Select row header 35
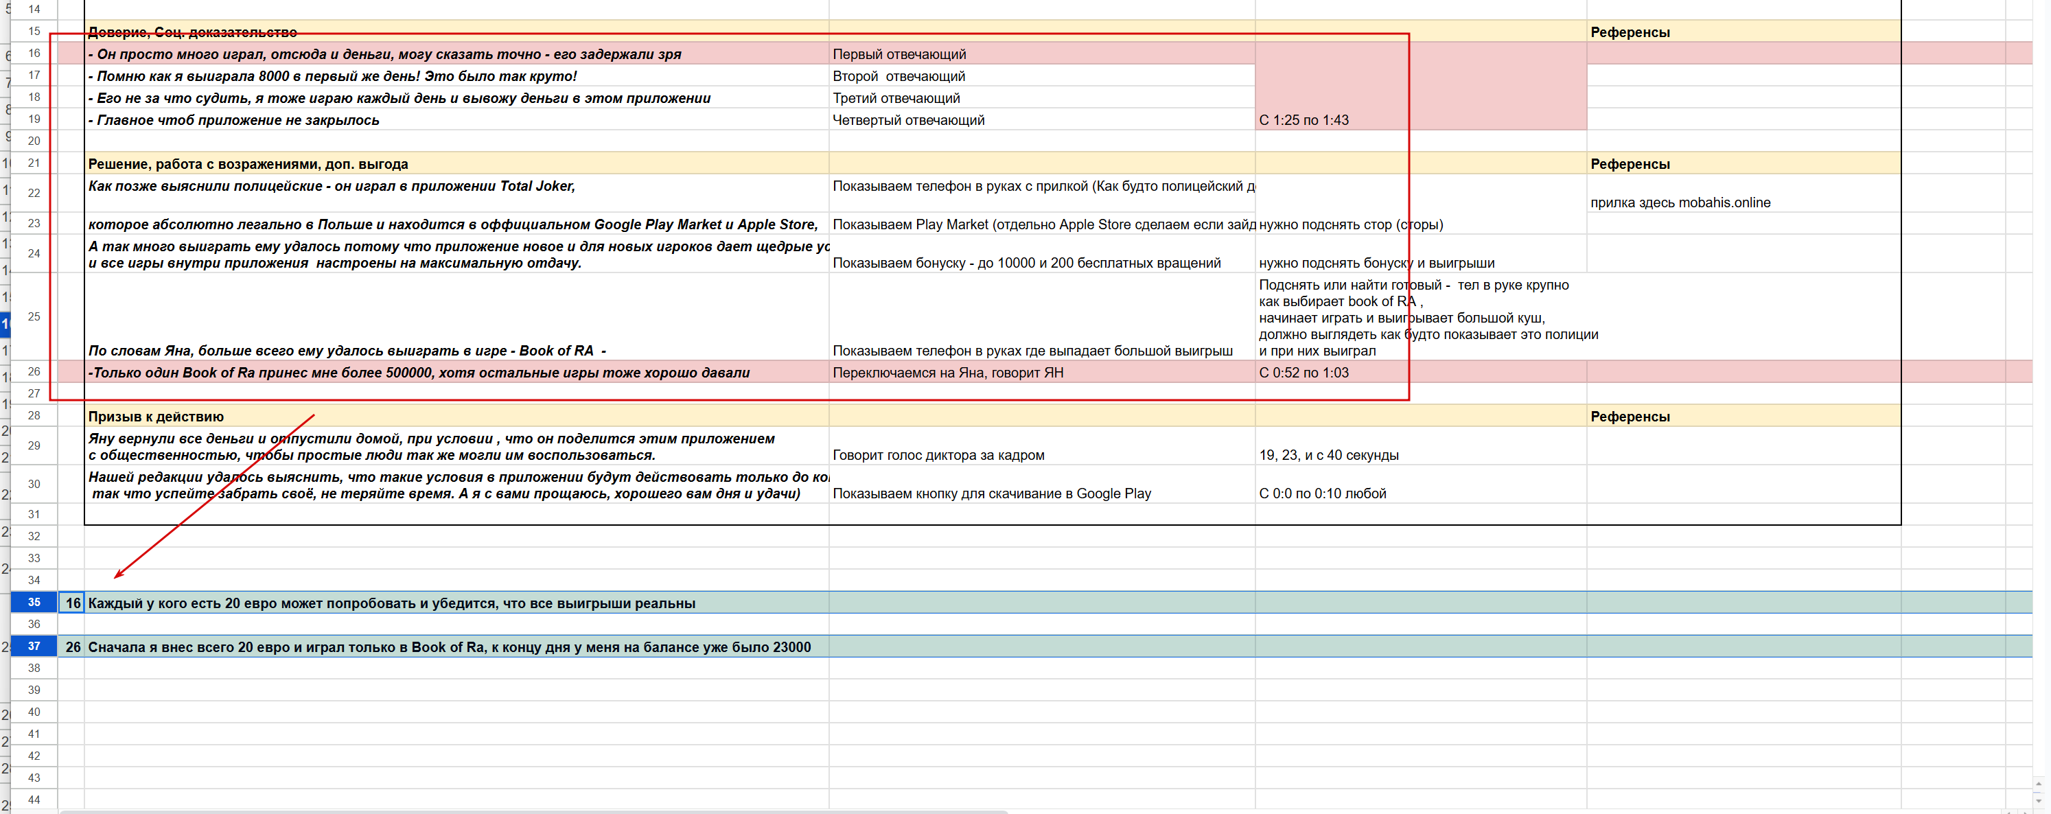The width and height of the screenshot is (2051, 814). [34, 602]
